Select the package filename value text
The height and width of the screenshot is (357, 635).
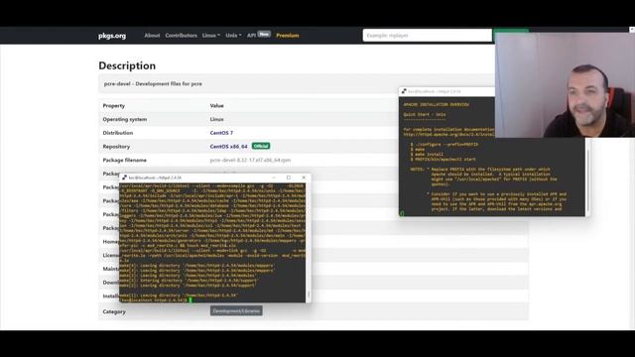(250, 161)
